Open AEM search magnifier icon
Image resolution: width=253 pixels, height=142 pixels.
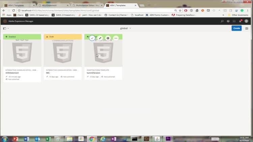click(222, 21)
